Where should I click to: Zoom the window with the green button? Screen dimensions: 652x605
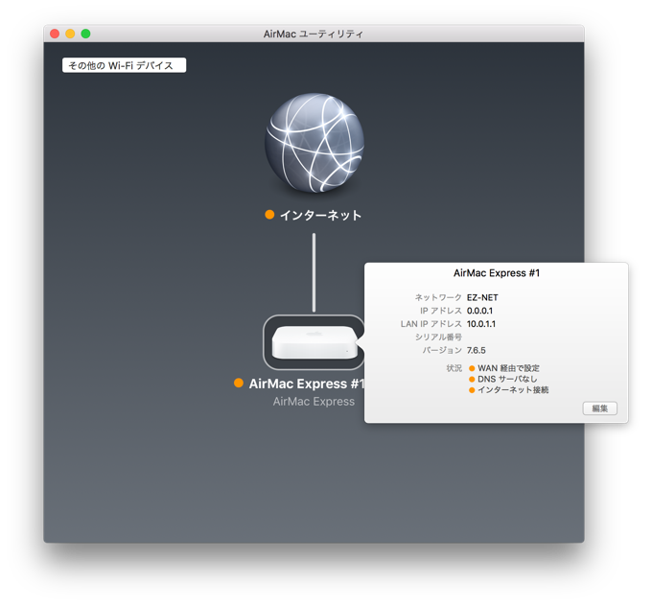85,34
